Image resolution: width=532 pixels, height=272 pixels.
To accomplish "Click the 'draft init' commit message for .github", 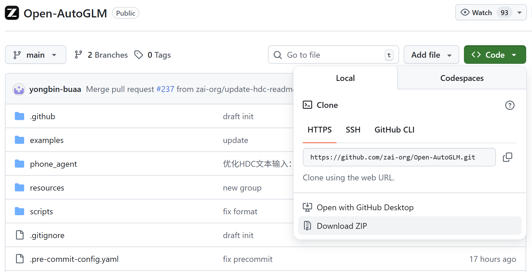I will 238,116.
